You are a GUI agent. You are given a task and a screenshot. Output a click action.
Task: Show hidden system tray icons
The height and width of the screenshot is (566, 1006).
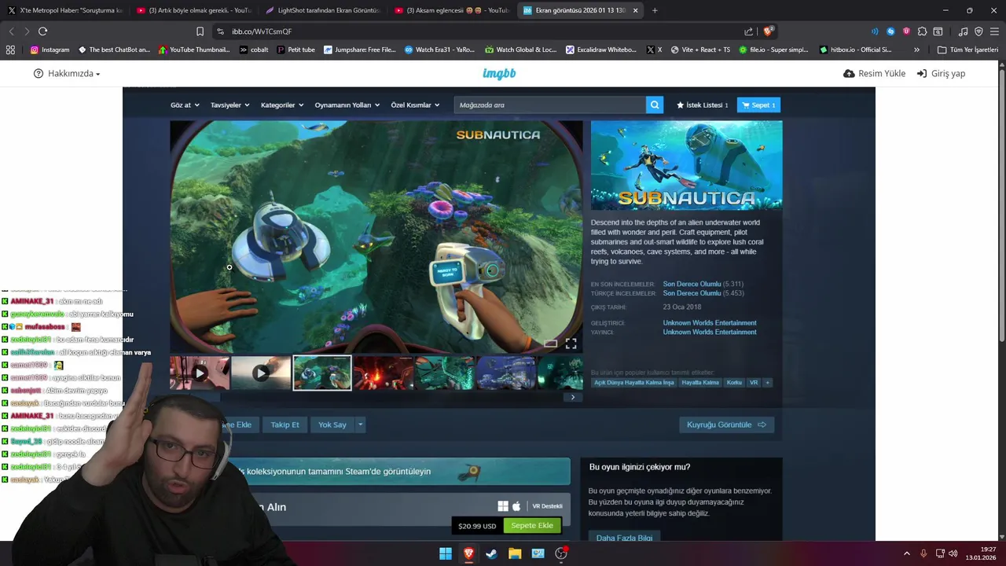click(x=906, y=553)
